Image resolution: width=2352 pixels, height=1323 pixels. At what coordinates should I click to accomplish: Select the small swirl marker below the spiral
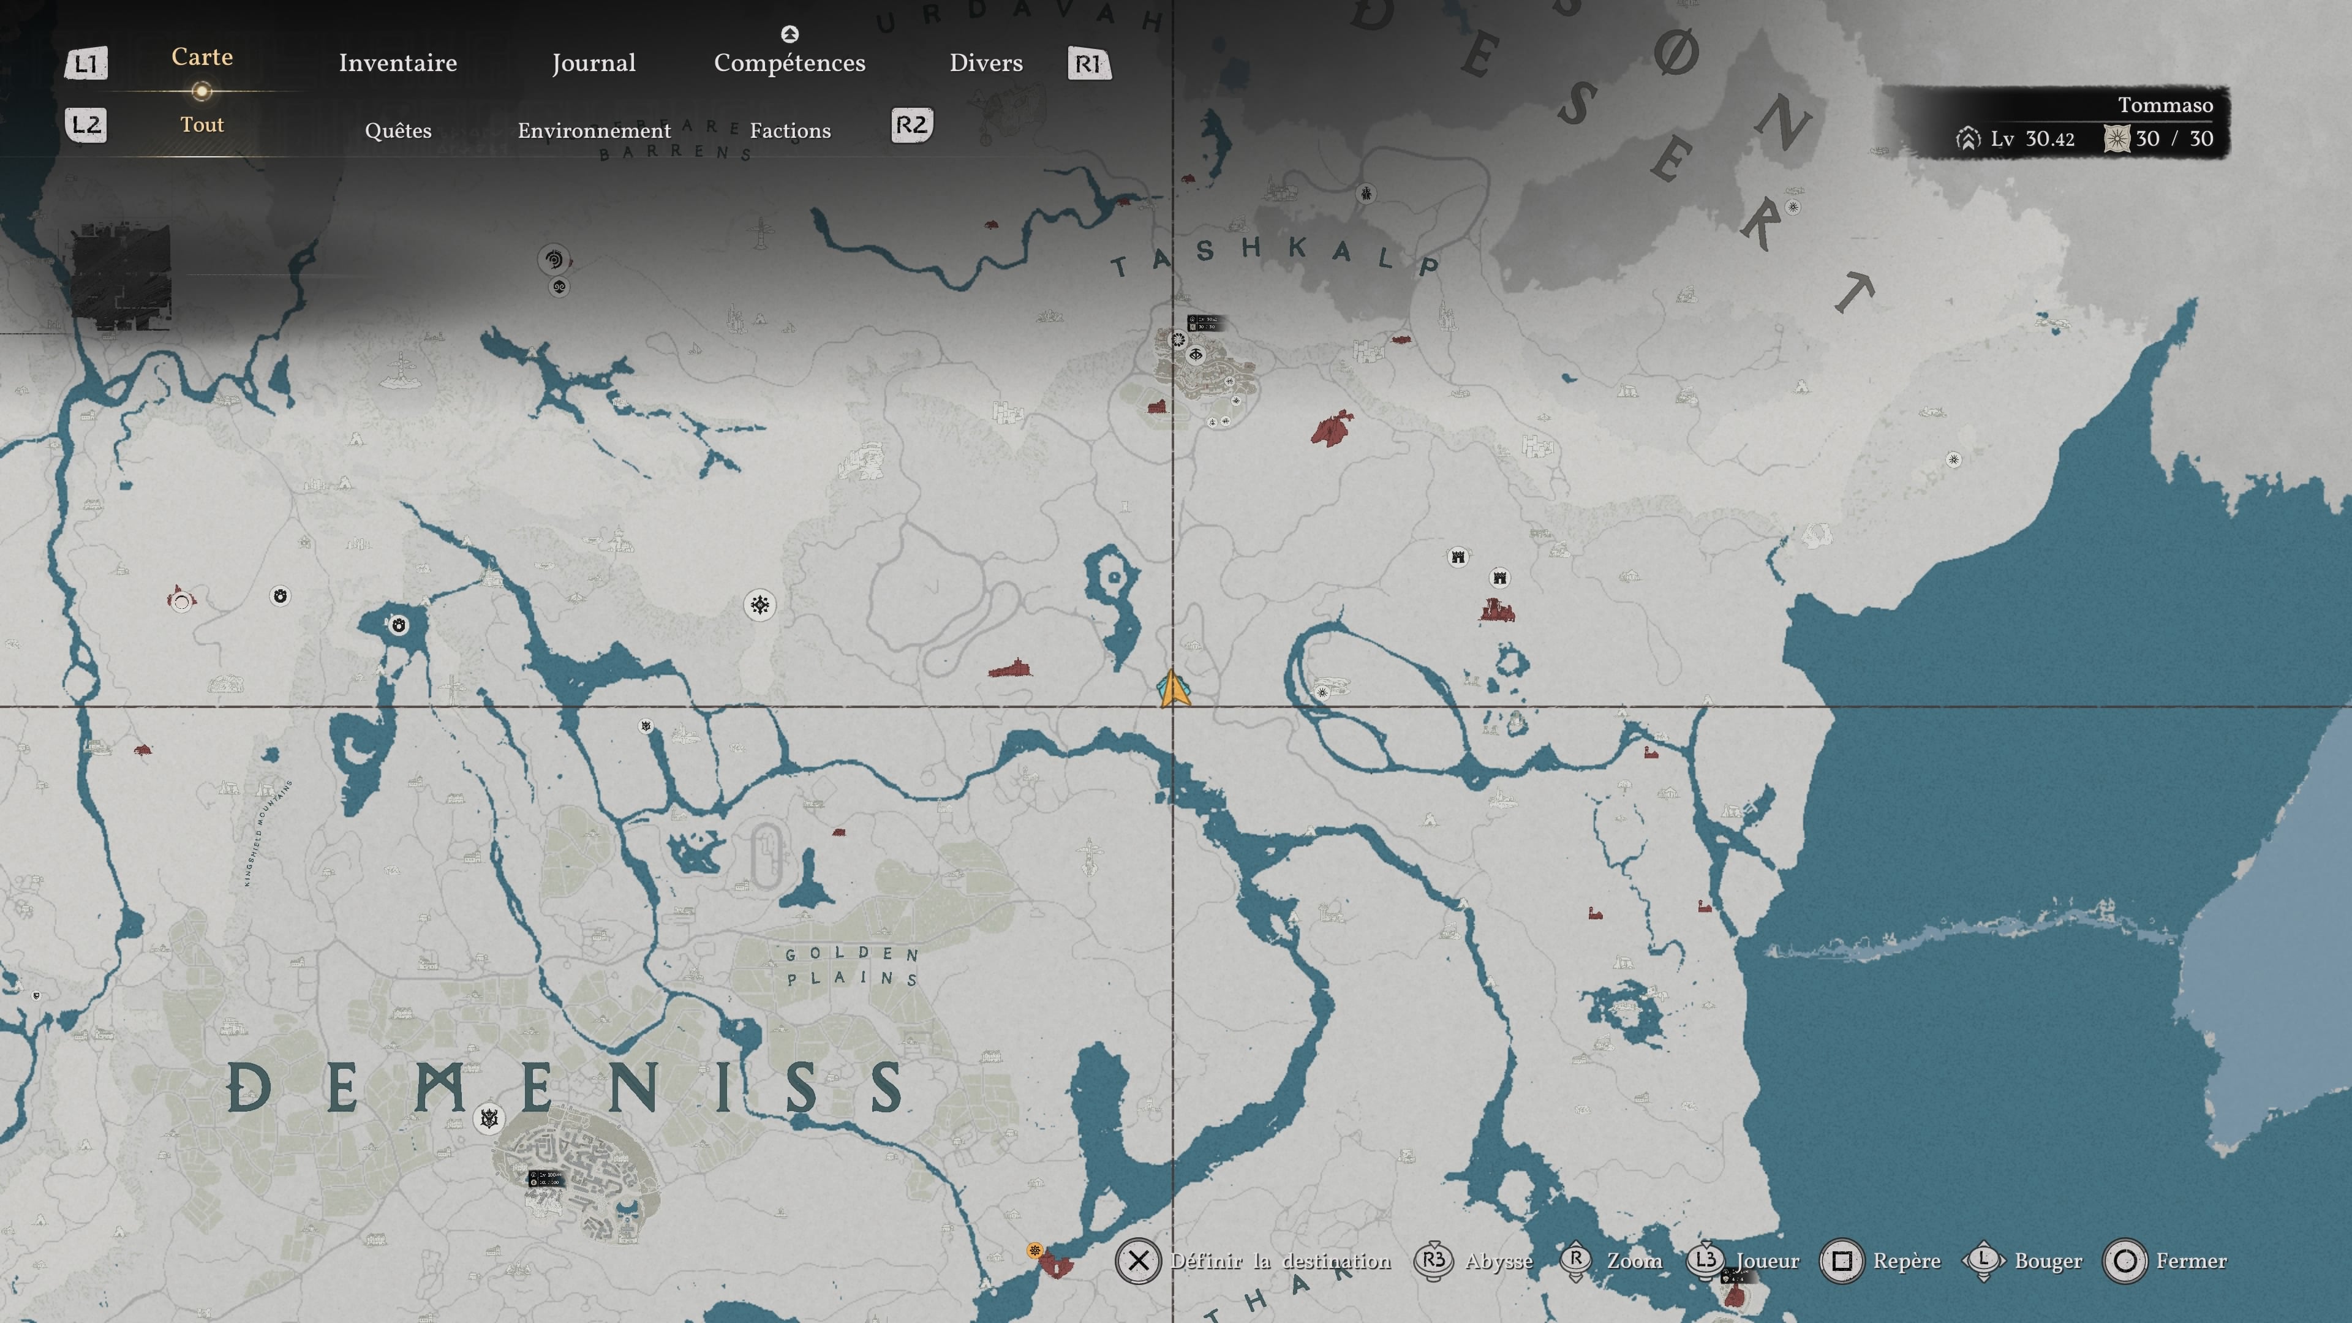pos(560,287)
